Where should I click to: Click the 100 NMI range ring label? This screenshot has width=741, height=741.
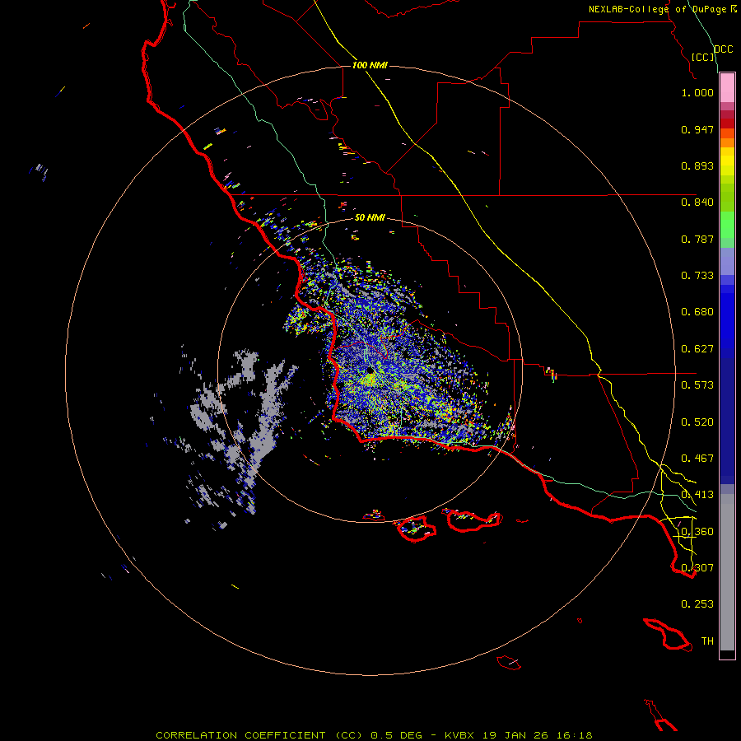coord(370,65)
